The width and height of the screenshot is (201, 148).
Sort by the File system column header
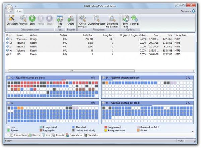180,35
